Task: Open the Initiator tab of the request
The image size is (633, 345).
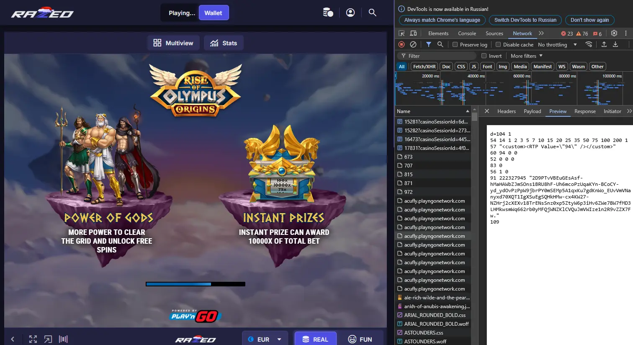Action: [x=612, y=111]
